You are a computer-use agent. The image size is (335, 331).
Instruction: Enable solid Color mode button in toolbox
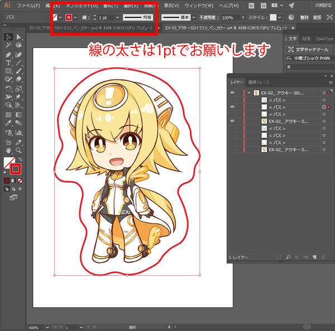[7, 181]
